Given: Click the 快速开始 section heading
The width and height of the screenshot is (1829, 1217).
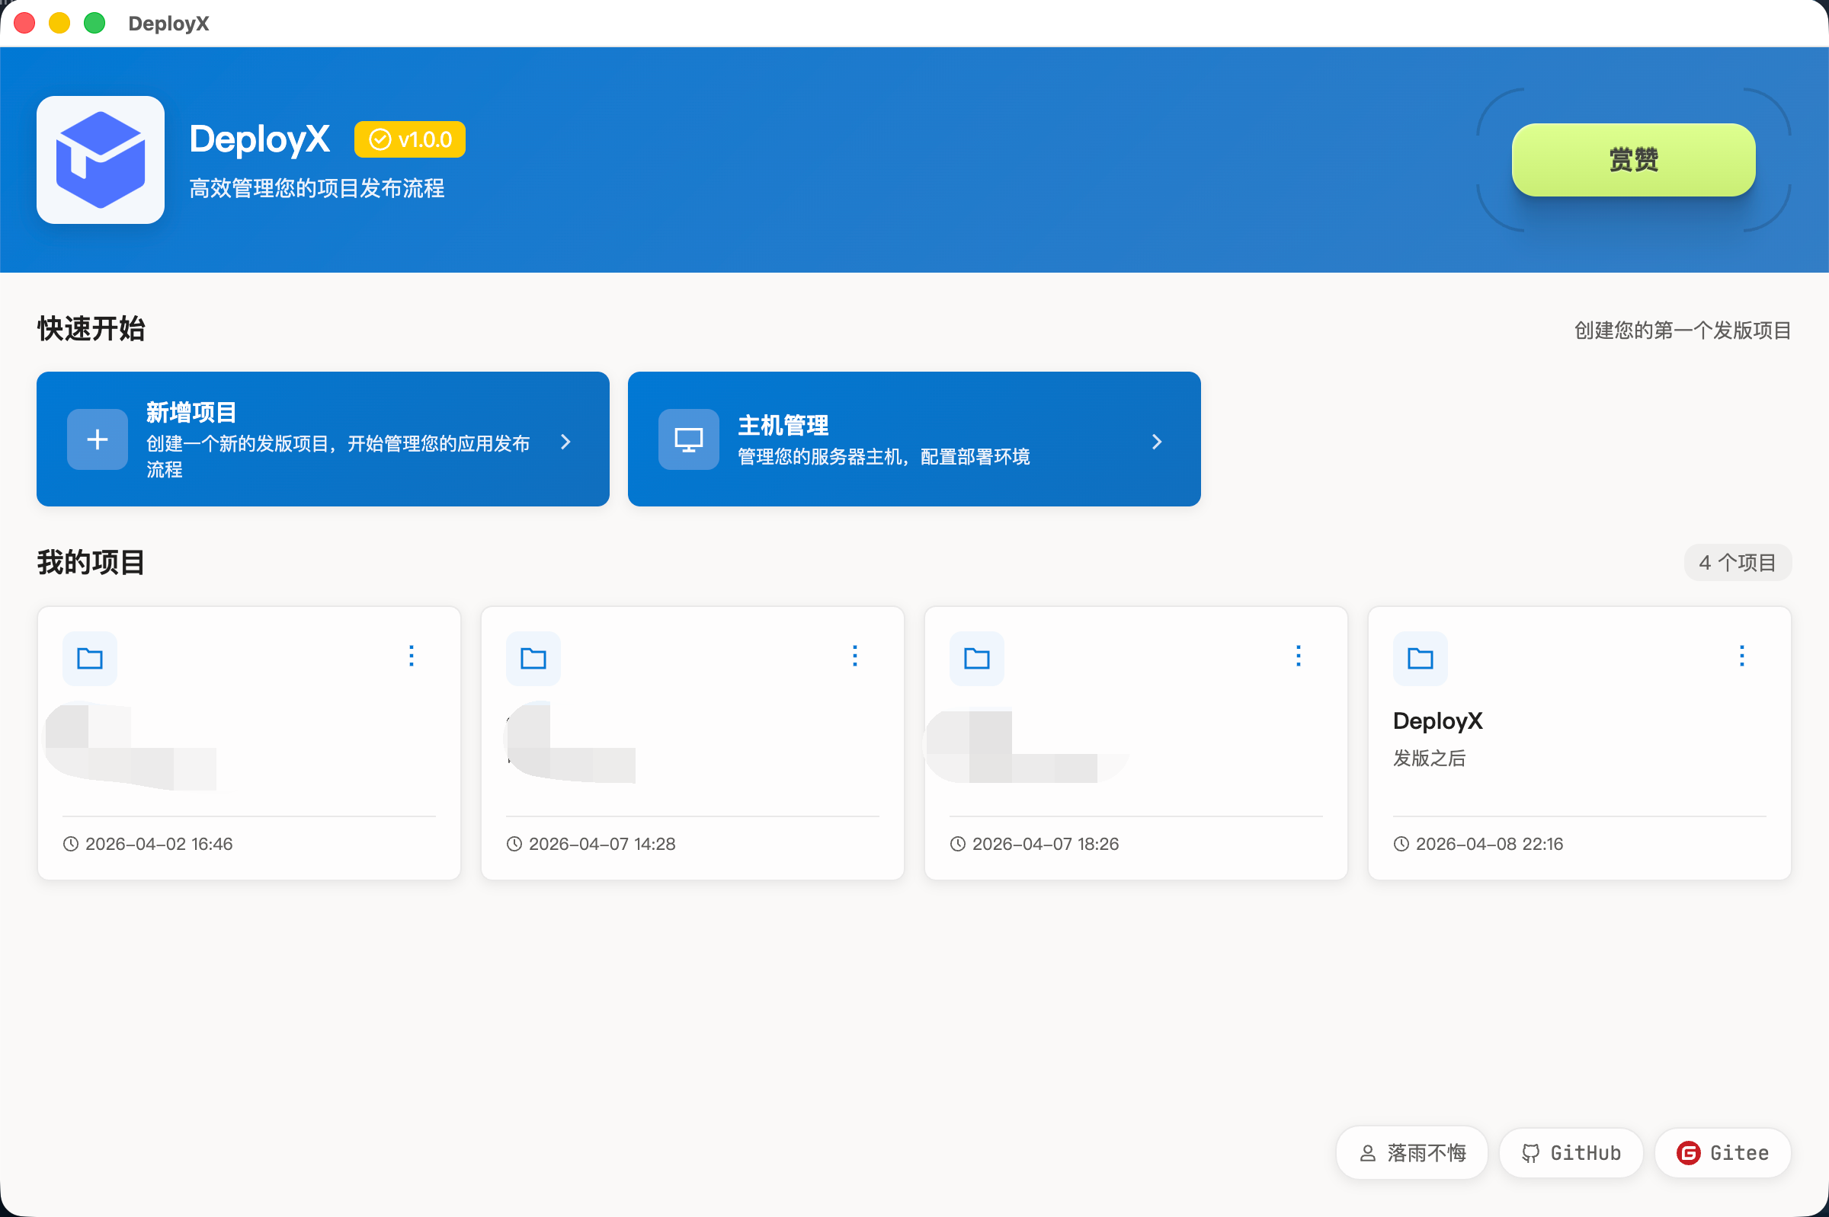Looking at the screenshot, I should [x=91, y=329].
